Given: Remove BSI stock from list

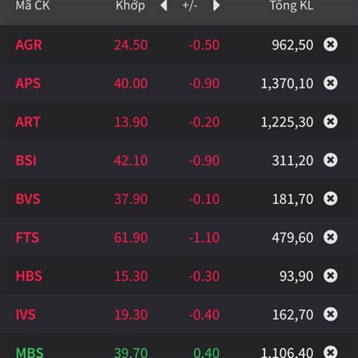Looking at the screenshot, I should click(331, 160).
